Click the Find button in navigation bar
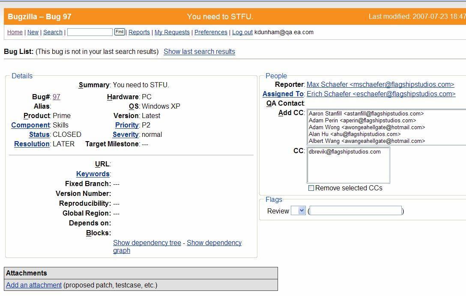The image size is (466, 296). [119, 32]
